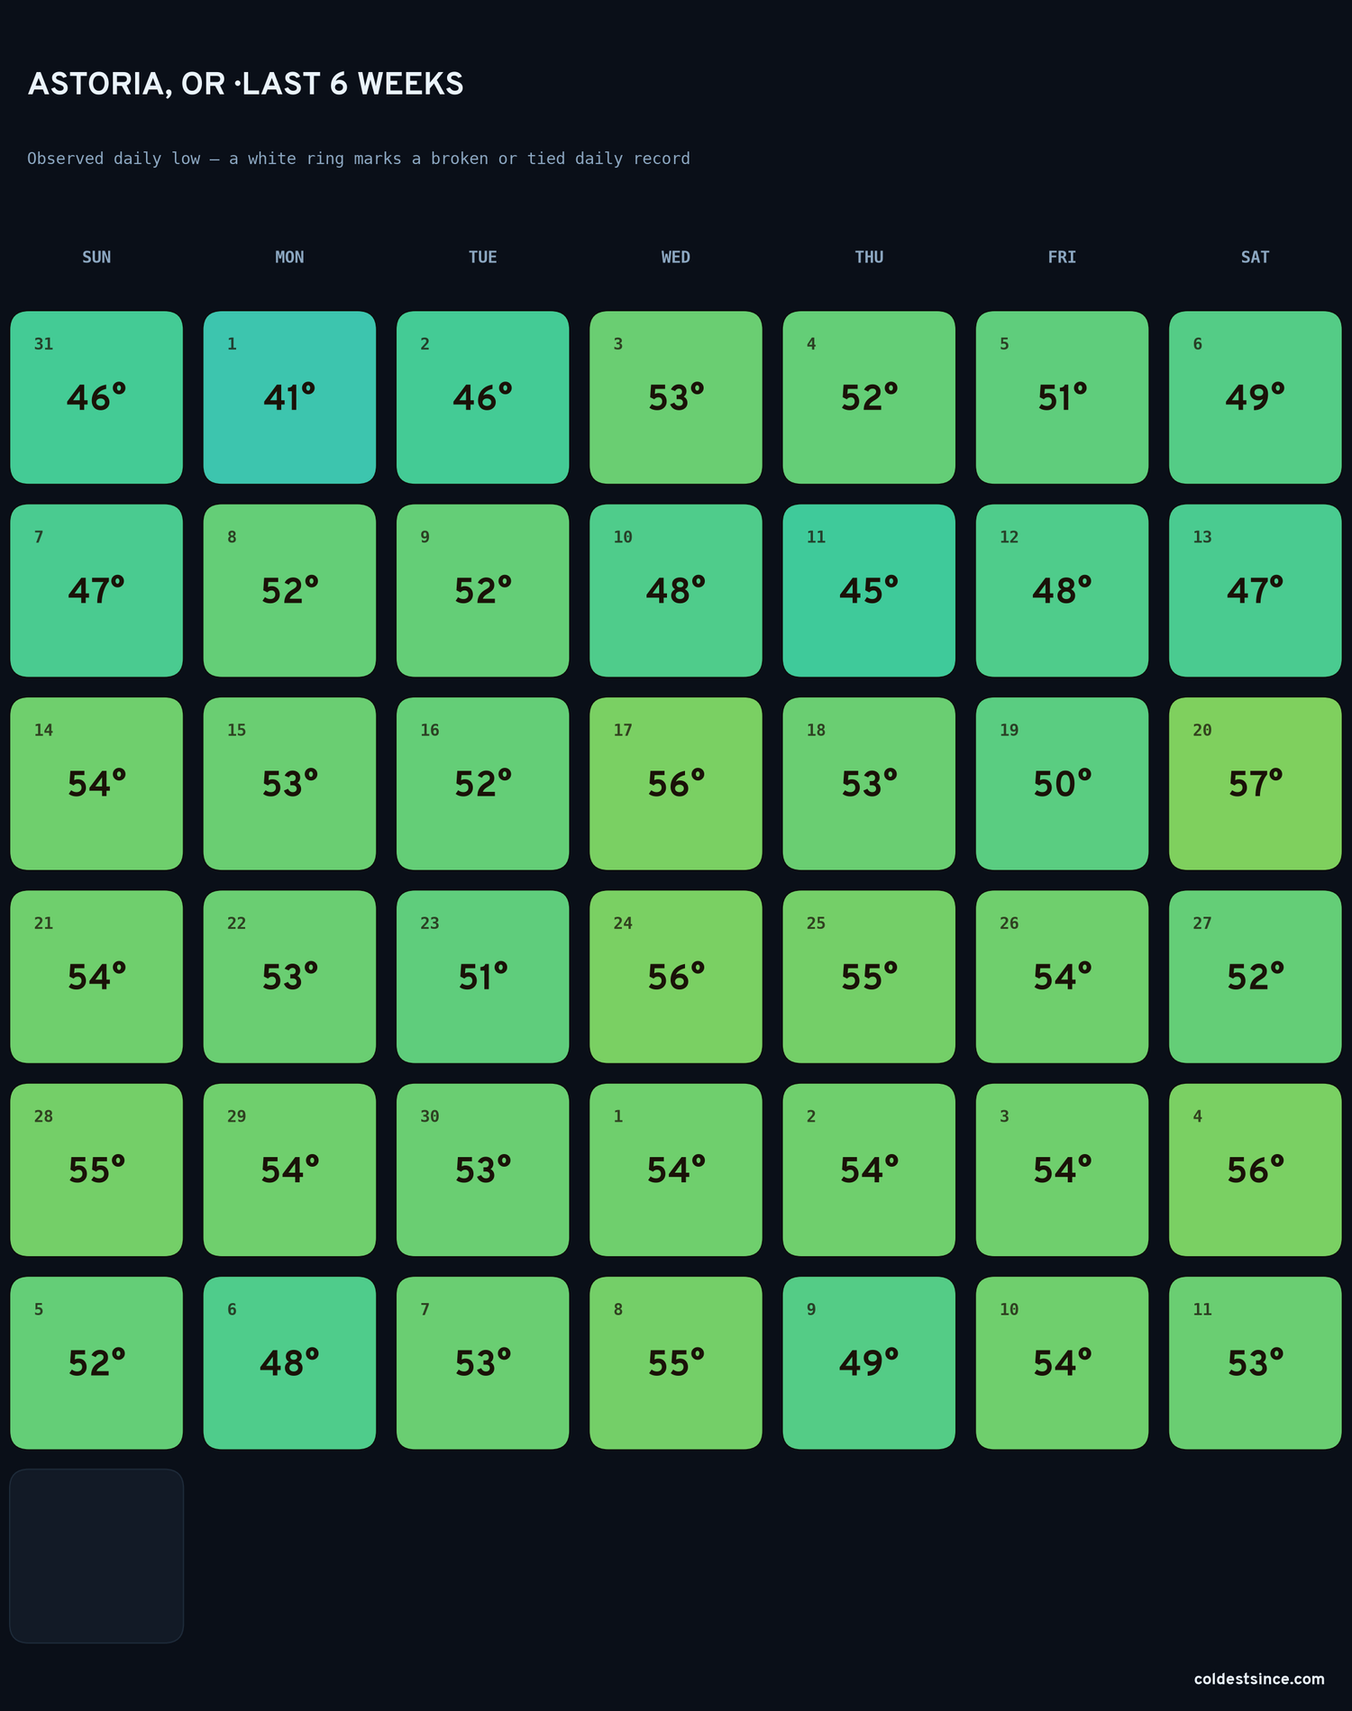1352x1711 pixels.
Task: Click the day 20 tile showing 57°
Action: (x=1255, y=783)
